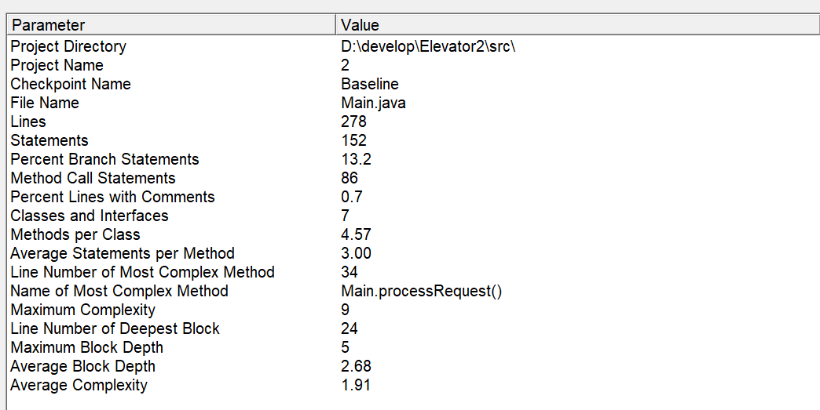Click the Methods per Class label

pyautogui.click(x=75, y=234)
